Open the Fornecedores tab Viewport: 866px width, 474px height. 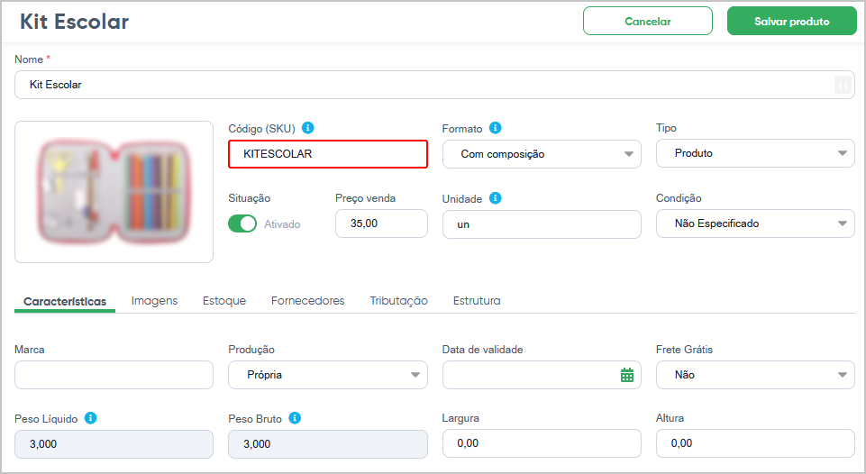point(307,301)
